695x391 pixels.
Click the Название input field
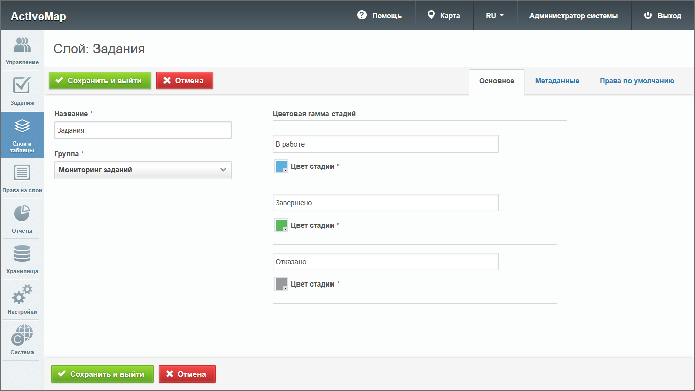[x=143, y=130]
